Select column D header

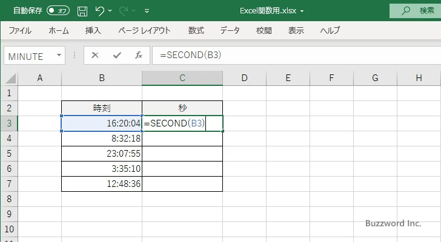[244, 78]
